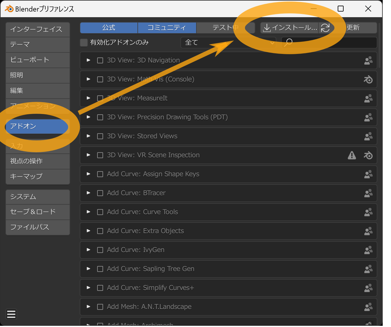Click the community icon on MeasureIt row
The width and height of the screenshot is (391, 327).
[368, 98]
